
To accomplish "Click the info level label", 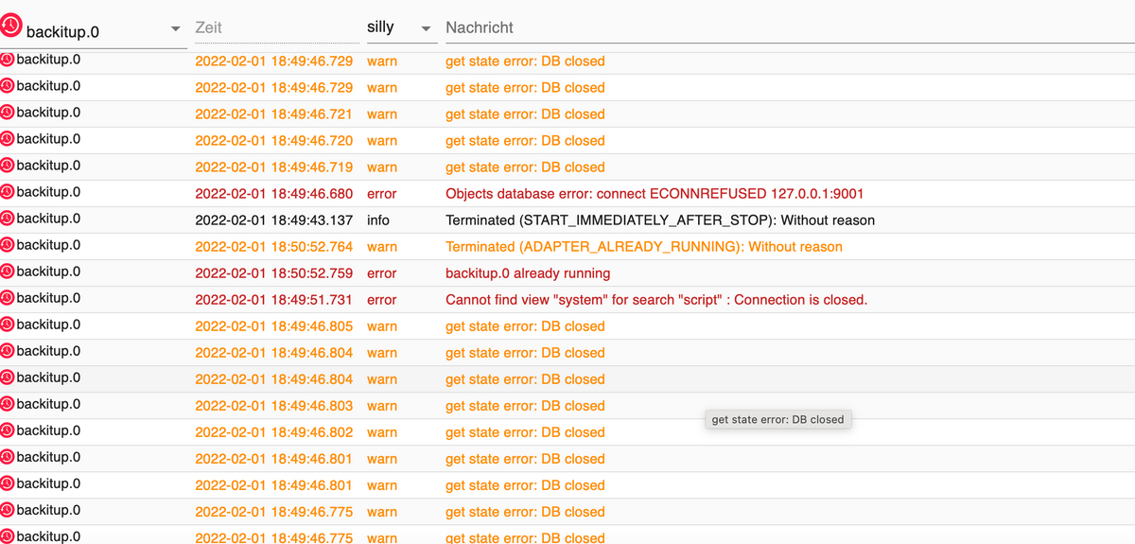I will click(378, 220).
